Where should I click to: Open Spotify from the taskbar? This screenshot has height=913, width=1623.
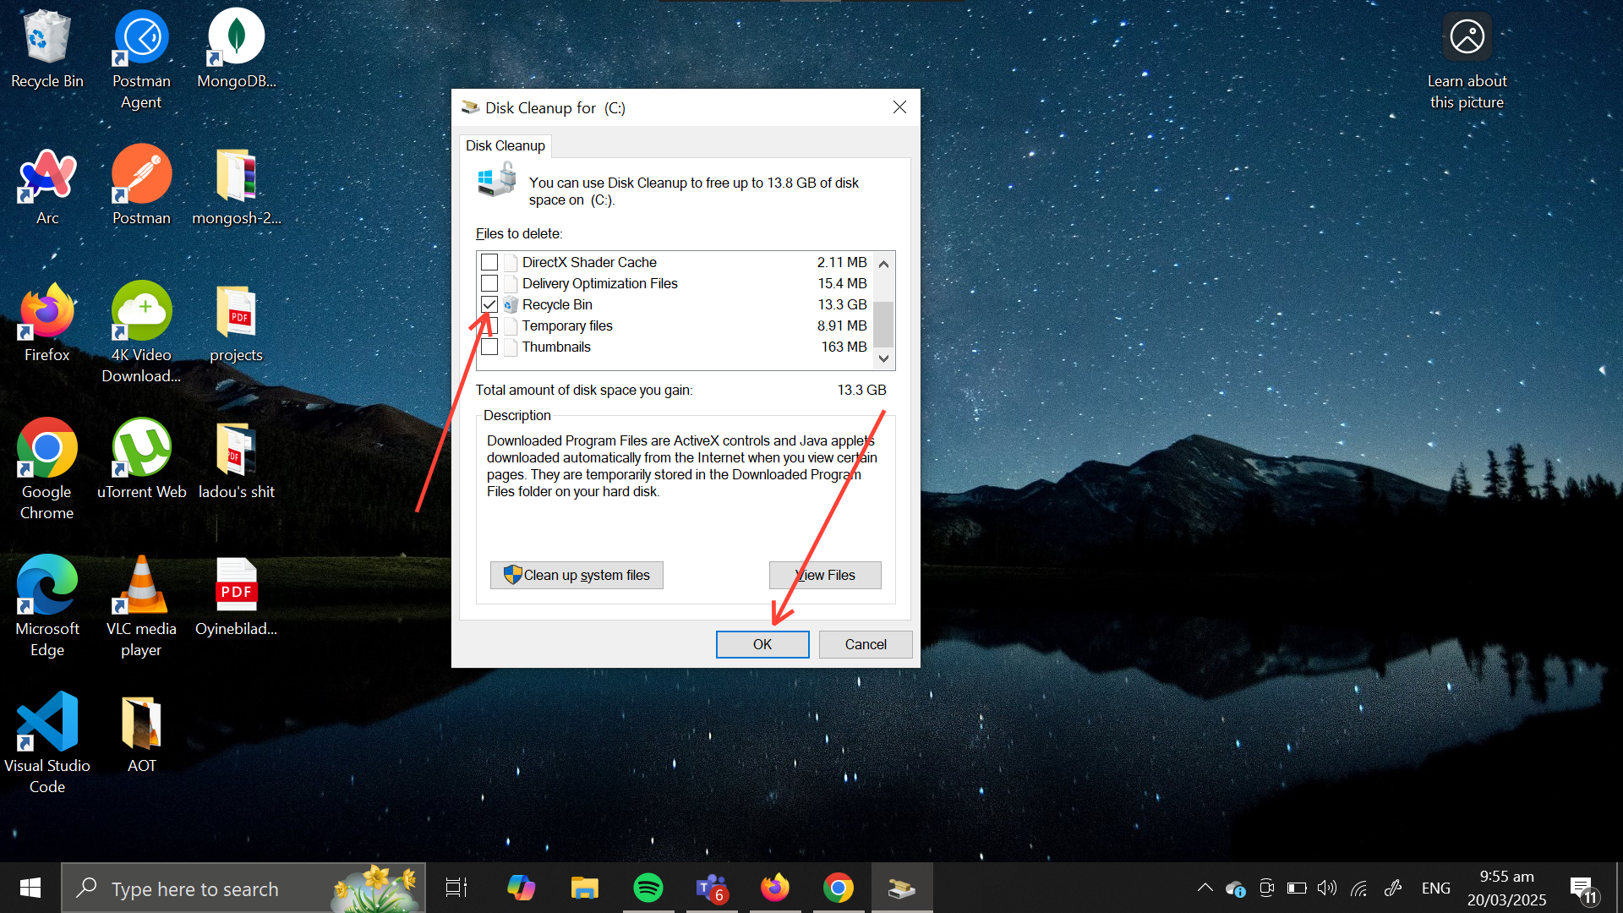[x=648, y=888]
